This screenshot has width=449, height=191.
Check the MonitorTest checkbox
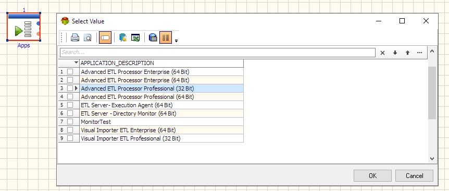[70, 121]
